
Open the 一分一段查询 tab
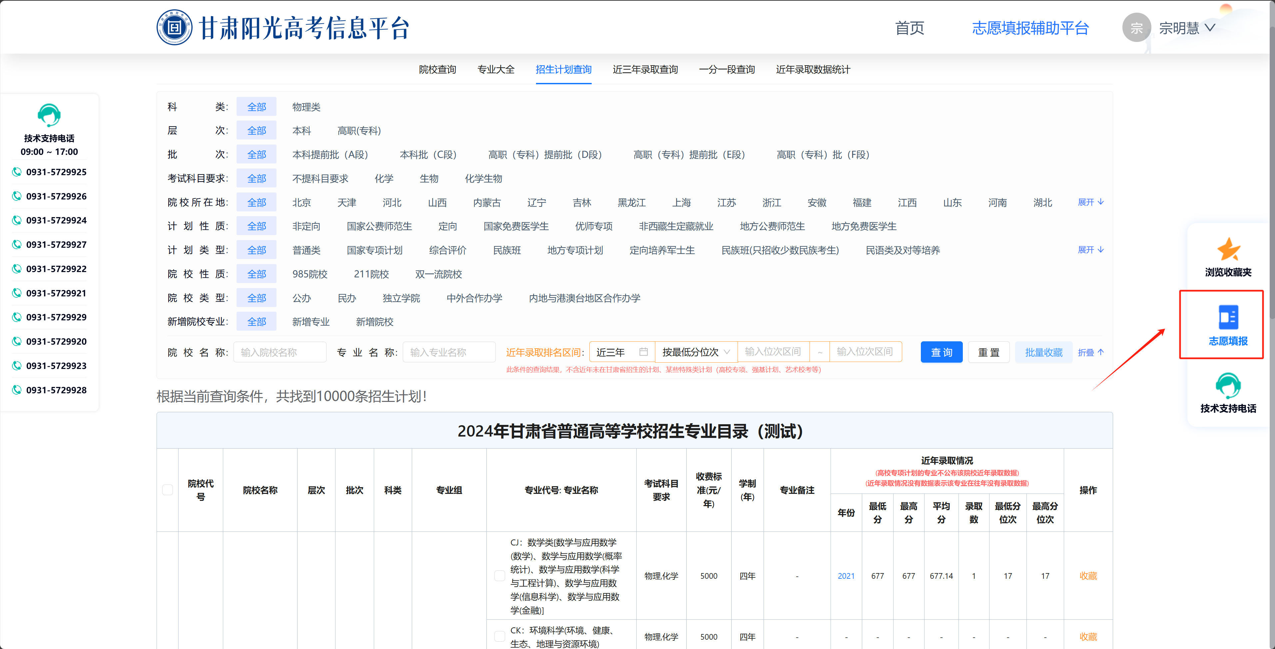727,70
